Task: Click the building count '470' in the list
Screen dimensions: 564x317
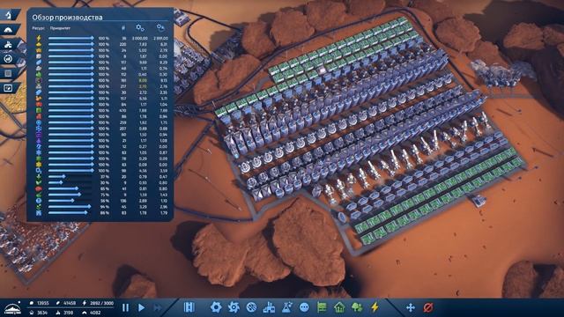Action: pos(122,110)
